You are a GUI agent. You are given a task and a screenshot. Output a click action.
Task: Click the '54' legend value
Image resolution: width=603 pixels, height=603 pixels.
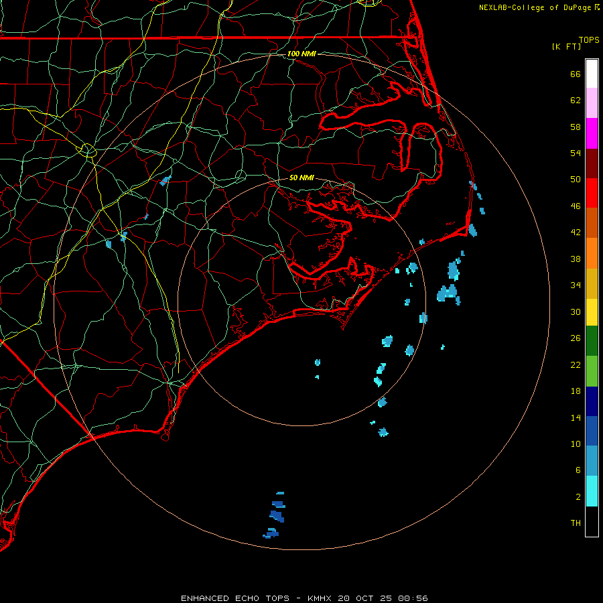point(576,153)
